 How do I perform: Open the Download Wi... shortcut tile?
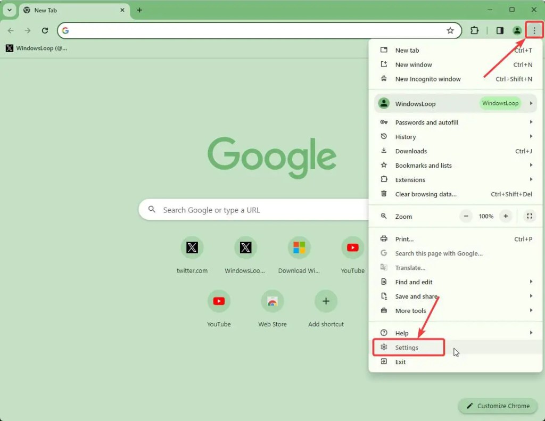click(x=299, y=255)
